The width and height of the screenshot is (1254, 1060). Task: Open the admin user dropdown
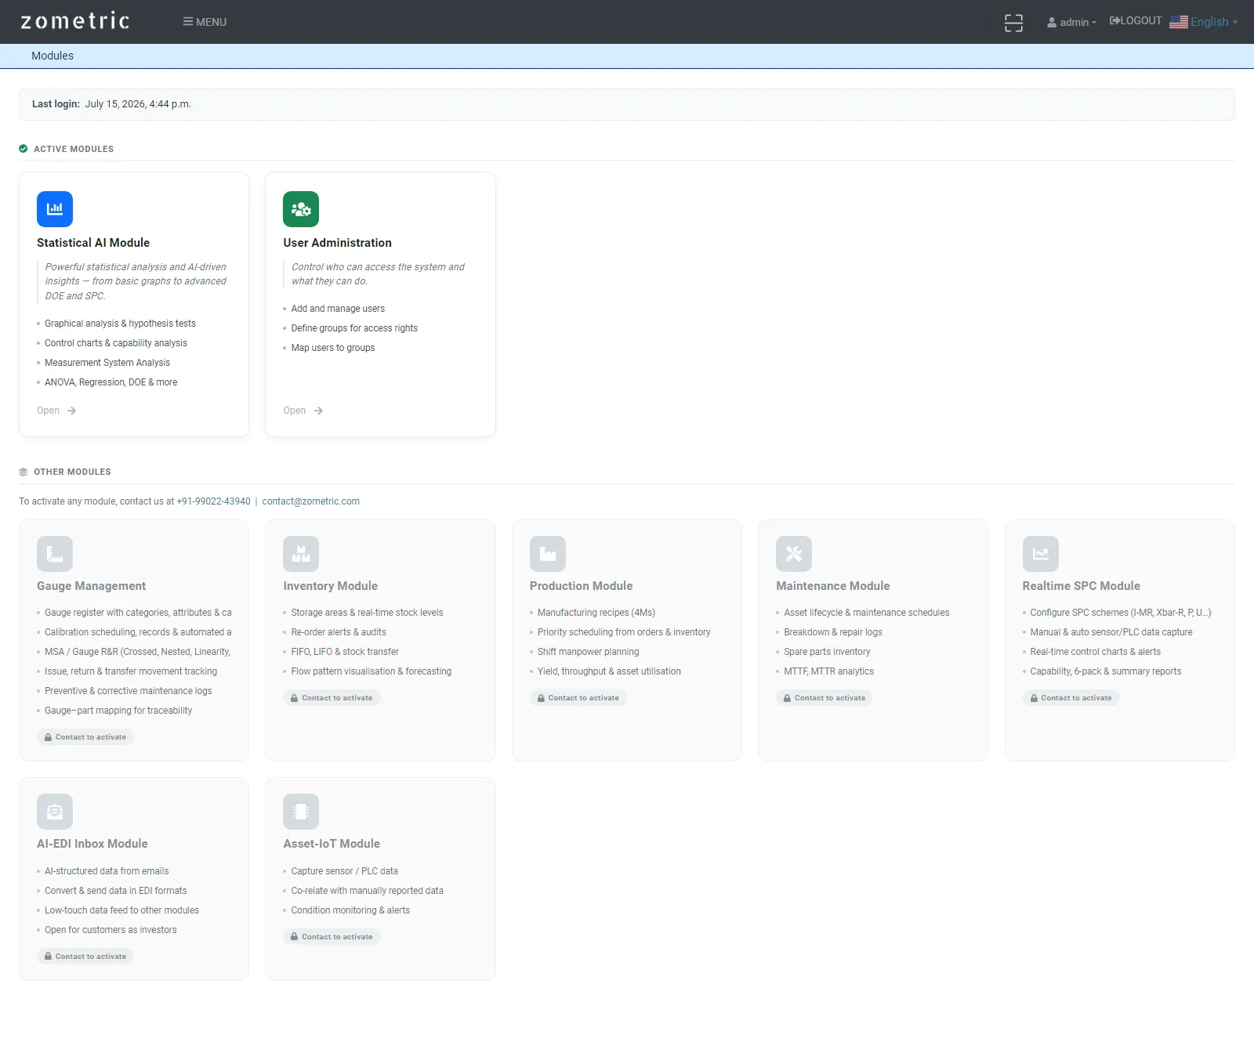click(1071, 22)
